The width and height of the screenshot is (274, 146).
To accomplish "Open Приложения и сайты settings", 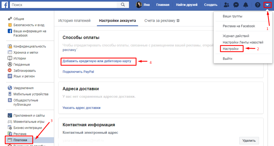I will click(29, 116).
